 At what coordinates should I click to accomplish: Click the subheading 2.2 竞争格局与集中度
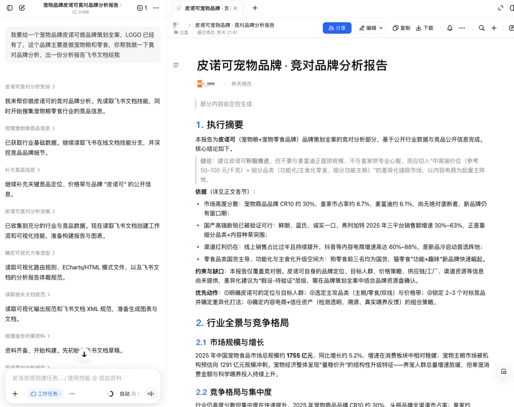point(234,392)
